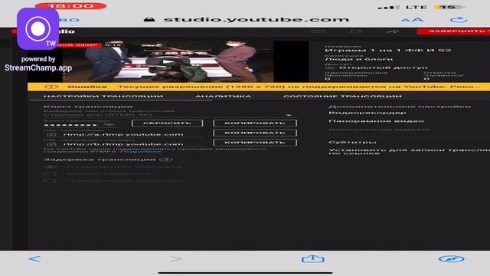Click the lock icon beside rtmp://a.rtmp.youtube.com

(51, 135)
